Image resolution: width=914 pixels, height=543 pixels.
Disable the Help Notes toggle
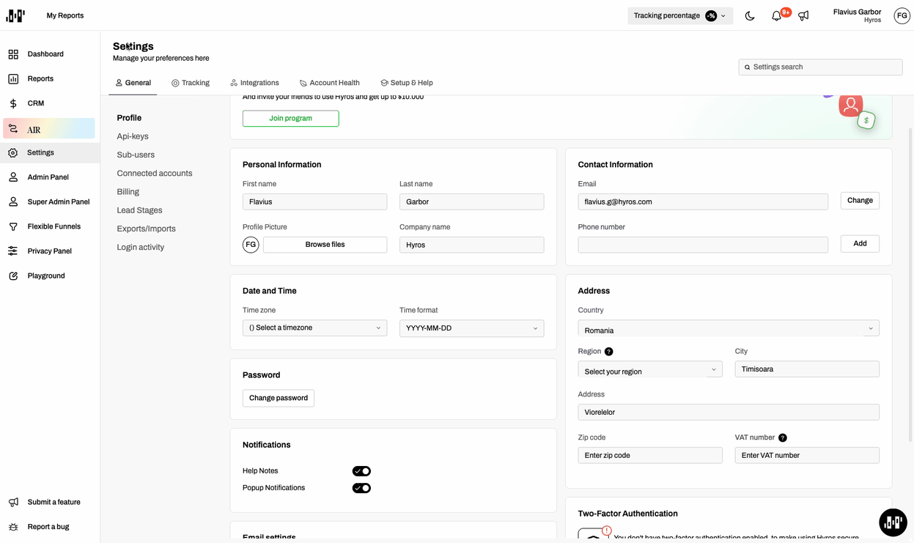361,471
